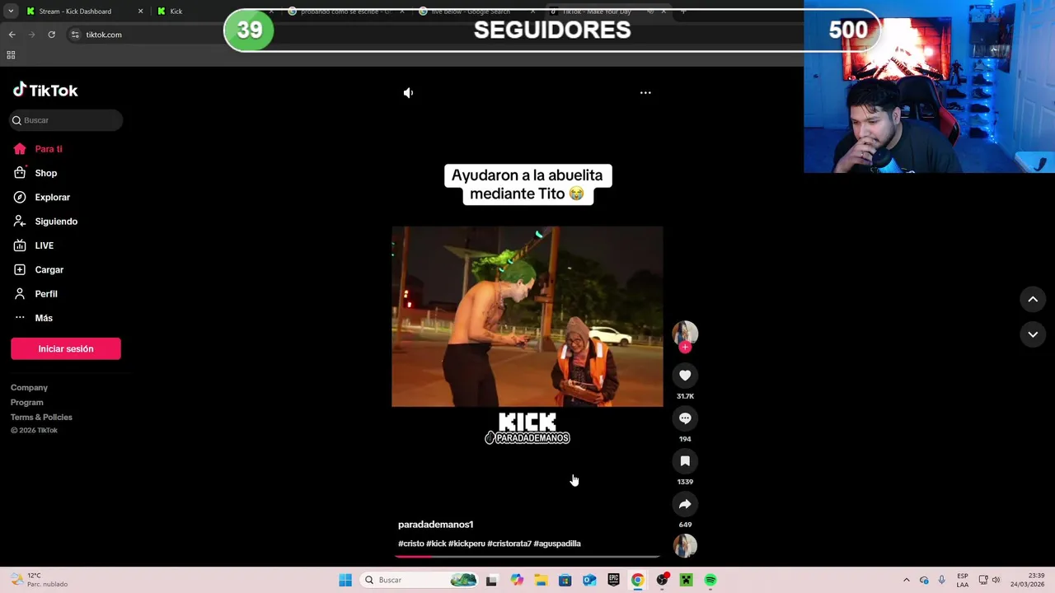
Task: Pause the video by clicking the clip
Action: click(x=527, y=317)
